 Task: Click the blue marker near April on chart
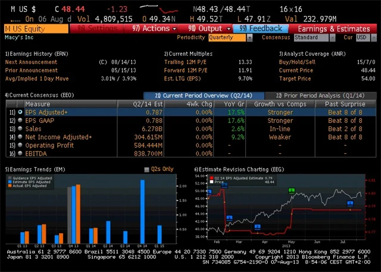[257, 226]
